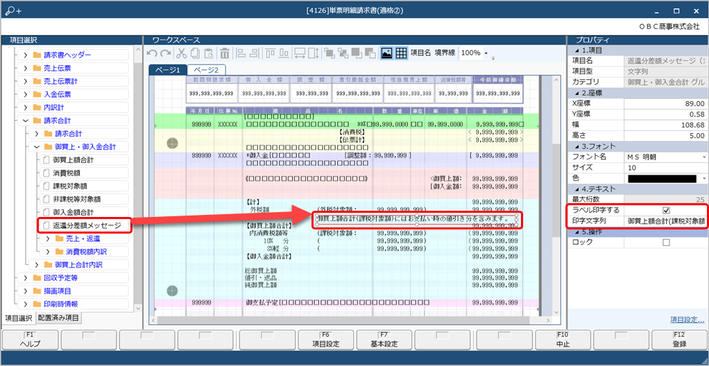Toggle 境界線 display in the toolbar
The width and height of the screenshot is (709, 366).
[x=445, y=53]
